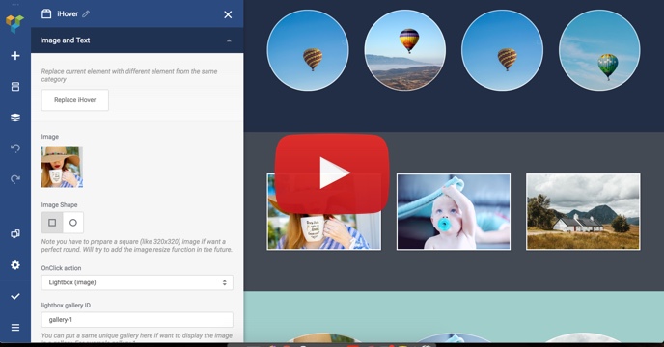
Task: Select the round image shape option
Action: click(73, 223)
